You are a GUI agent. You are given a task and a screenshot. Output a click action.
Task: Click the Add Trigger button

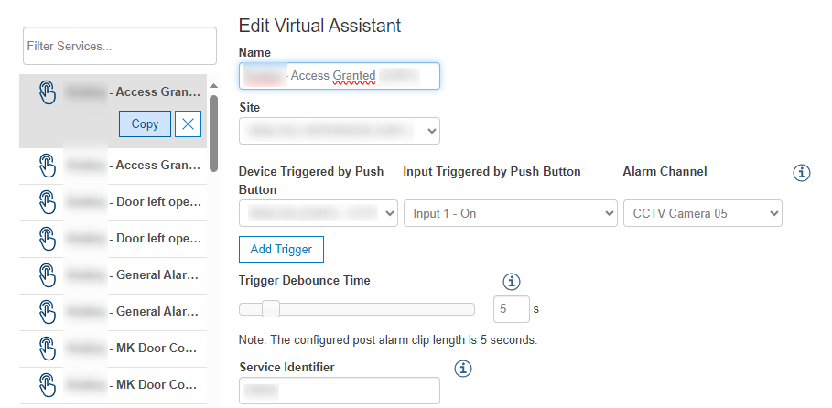(x=281, y=249)
